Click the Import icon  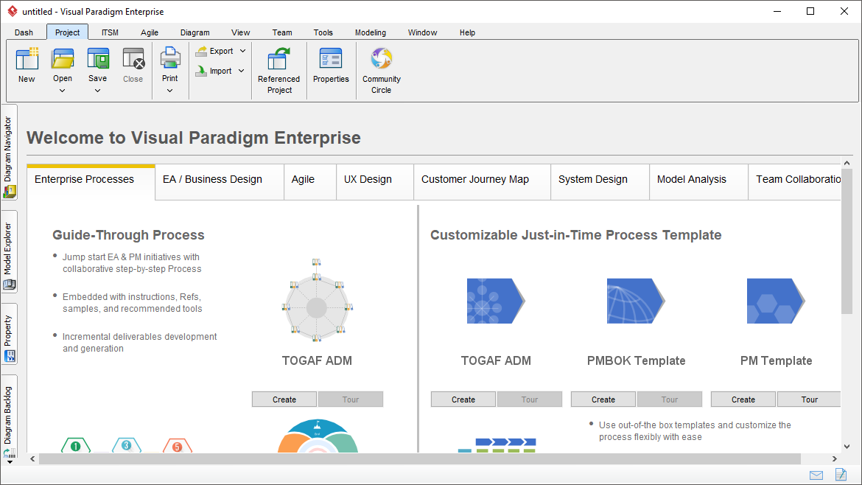pyautogui.click(x=201, y=71)
